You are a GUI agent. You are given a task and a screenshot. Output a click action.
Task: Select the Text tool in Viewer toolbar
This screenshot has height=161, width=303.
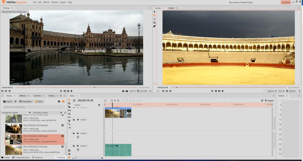(155, 19)
